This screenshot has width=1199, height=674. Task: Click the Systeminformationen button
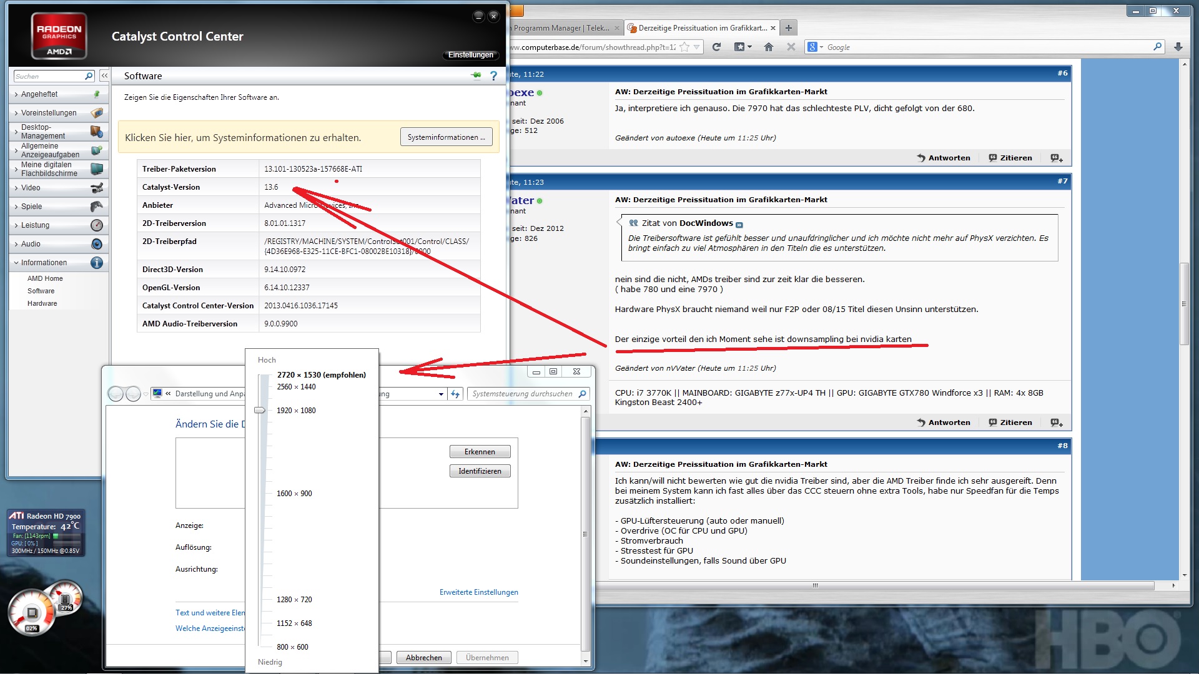[446, 137]
